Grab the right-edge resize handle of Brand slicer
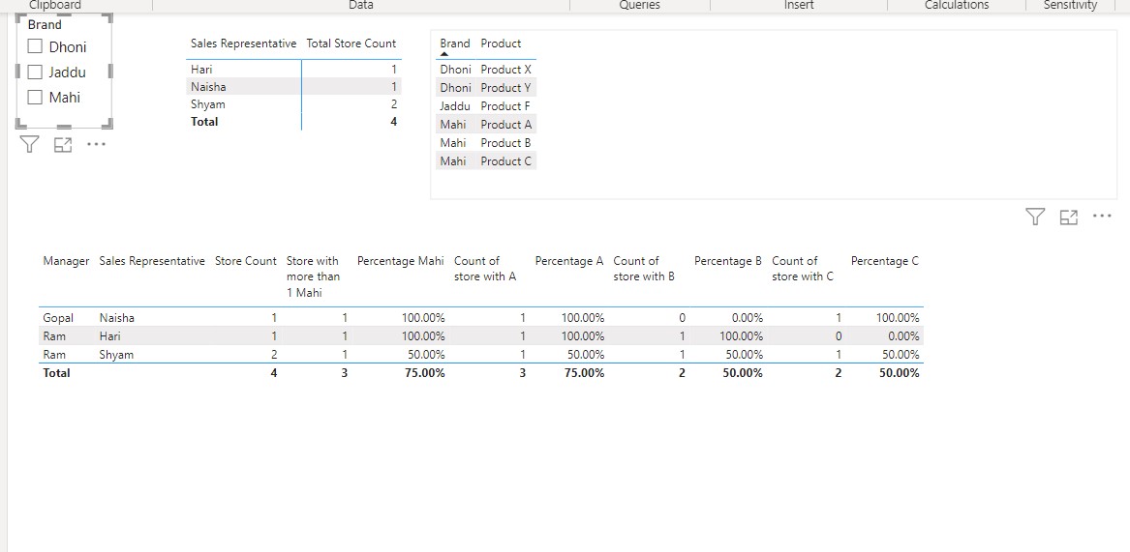 click(111, 72)
